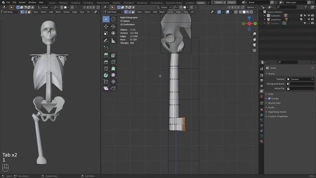This screenshot has height=178, width=316.
Task: Open Global orientation dropdown in right viewport
Action: (x=164, y=7)
